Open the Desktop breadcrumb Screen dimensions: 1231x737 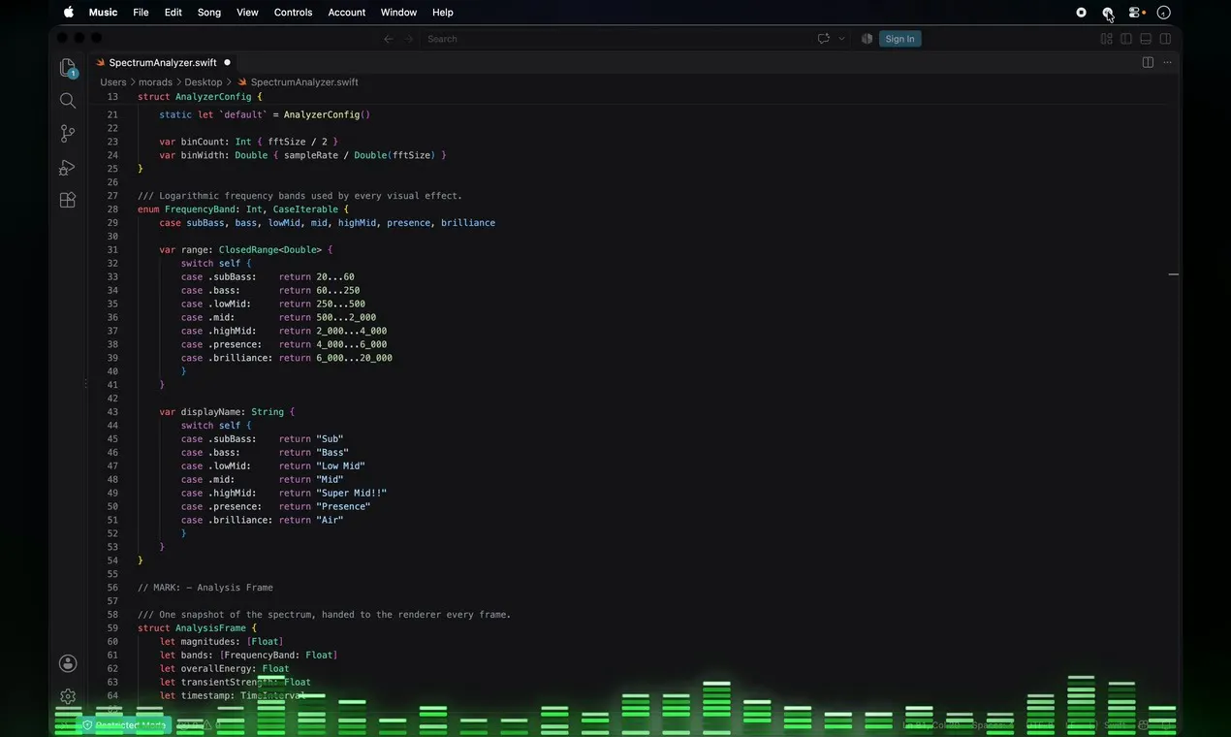204,82
